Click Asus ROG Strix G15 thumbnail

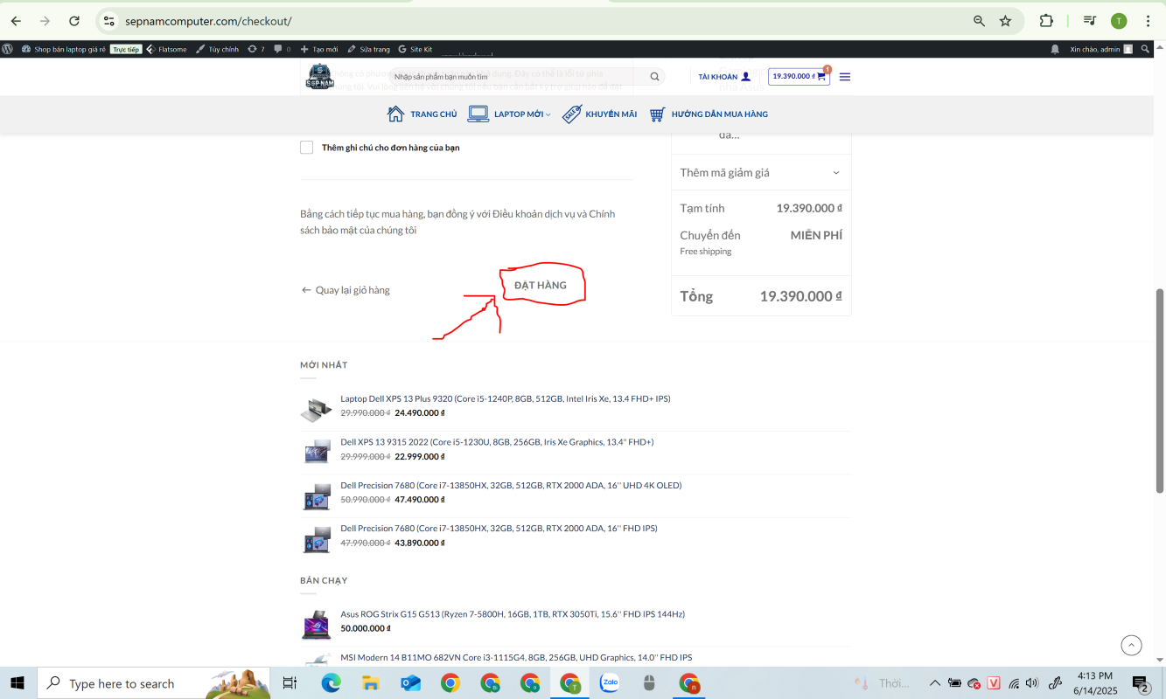tap(316, 626)
